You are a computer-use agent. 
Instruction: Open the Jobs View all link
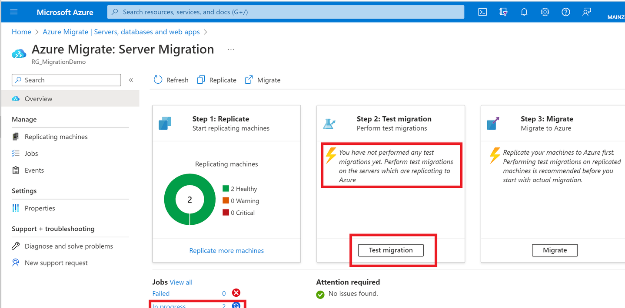click(x=181, y=282)
